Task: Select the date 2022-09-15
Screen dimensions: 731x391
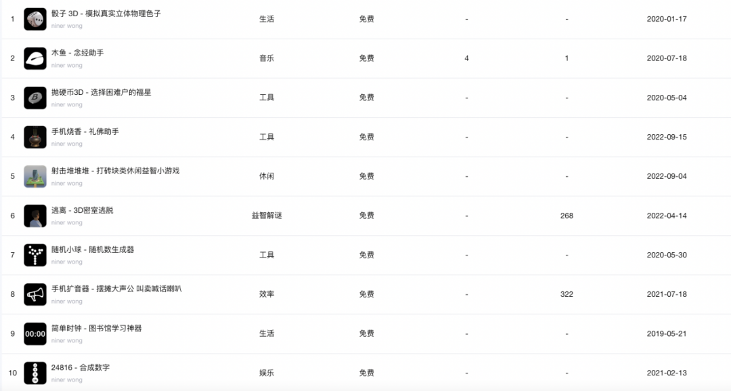Action: (x=667, y=137)
